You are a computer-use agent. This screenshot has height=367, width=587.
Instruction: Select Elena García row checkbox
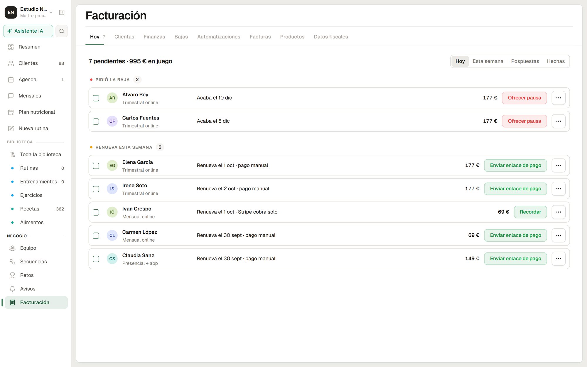click(x=96, y=166)
